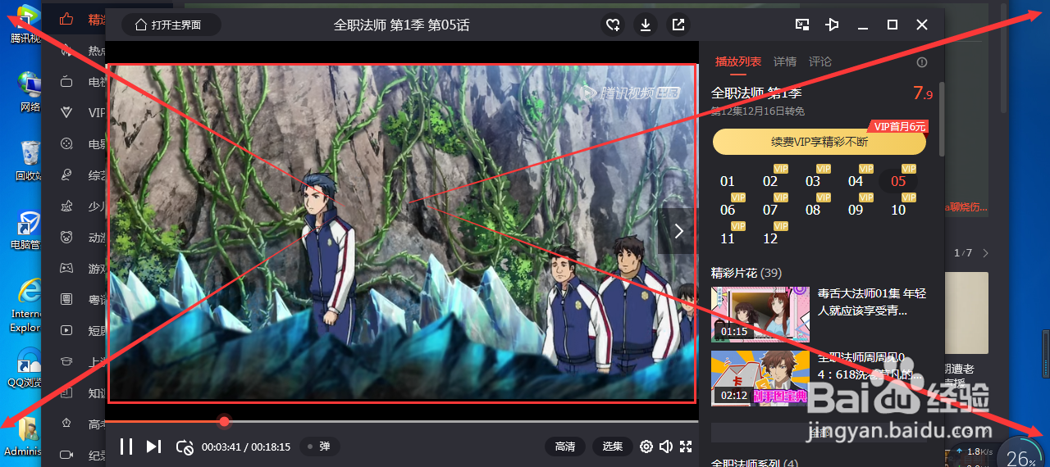Open the film reel movies sidebar icon
This screenshot has width=1050, height=467.
[x=66, y=144]
